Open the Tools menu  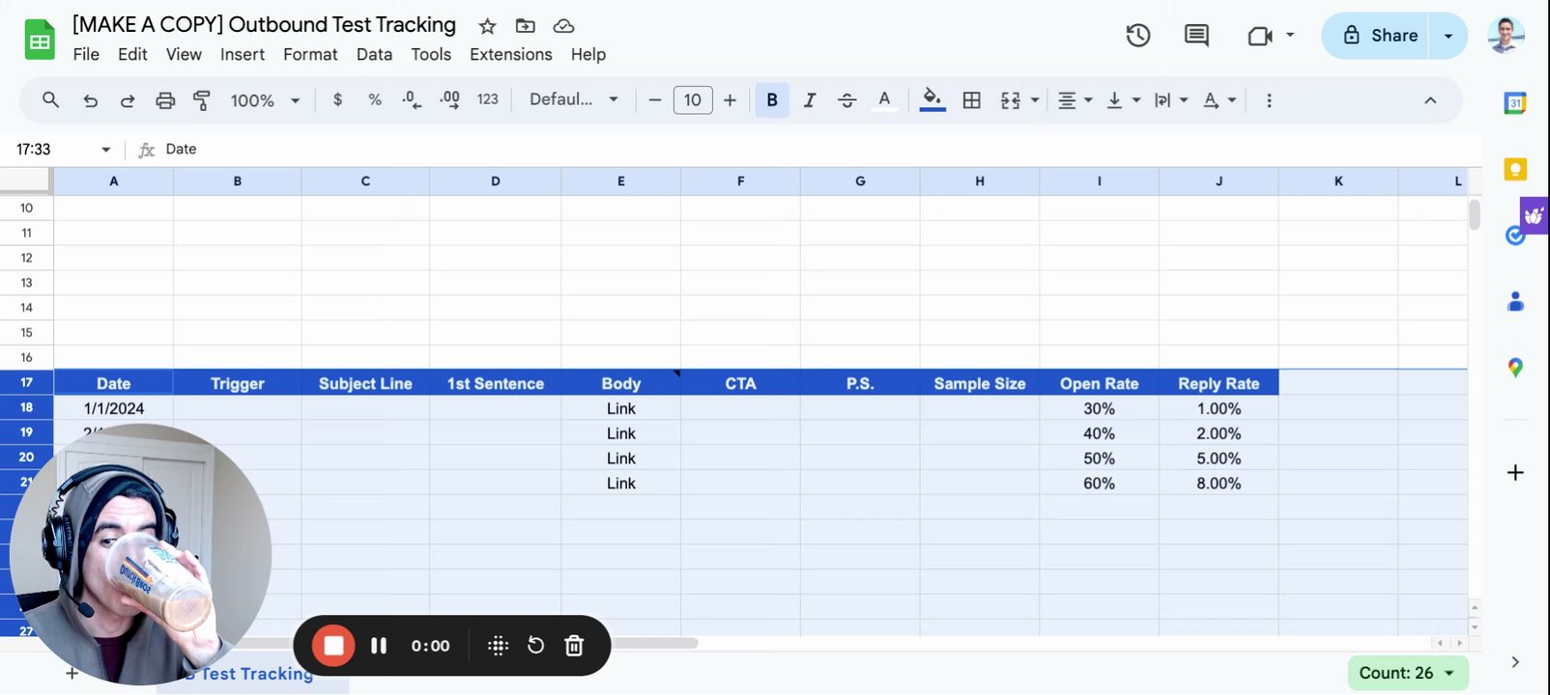(x=431, y=54)
